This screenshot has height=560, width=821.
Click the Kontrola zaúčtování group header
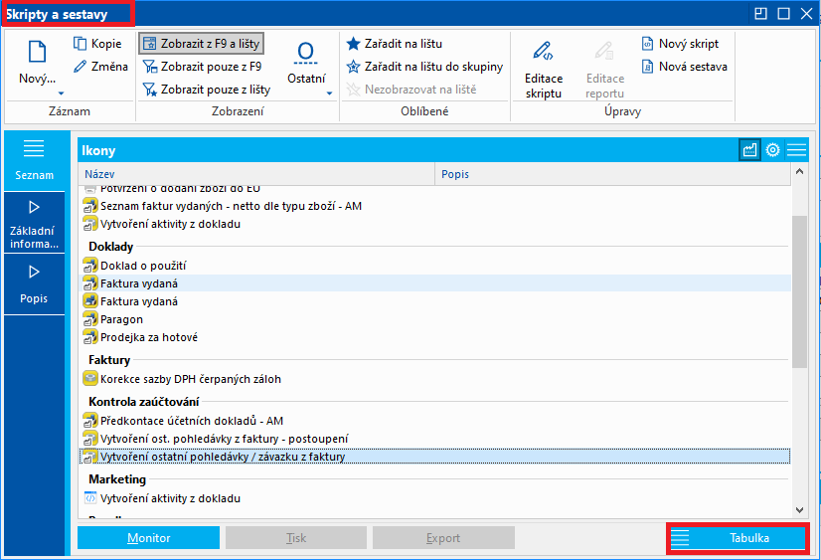(143, 402)
